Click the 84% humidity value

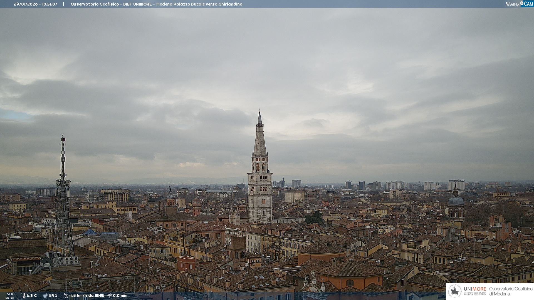53,296
